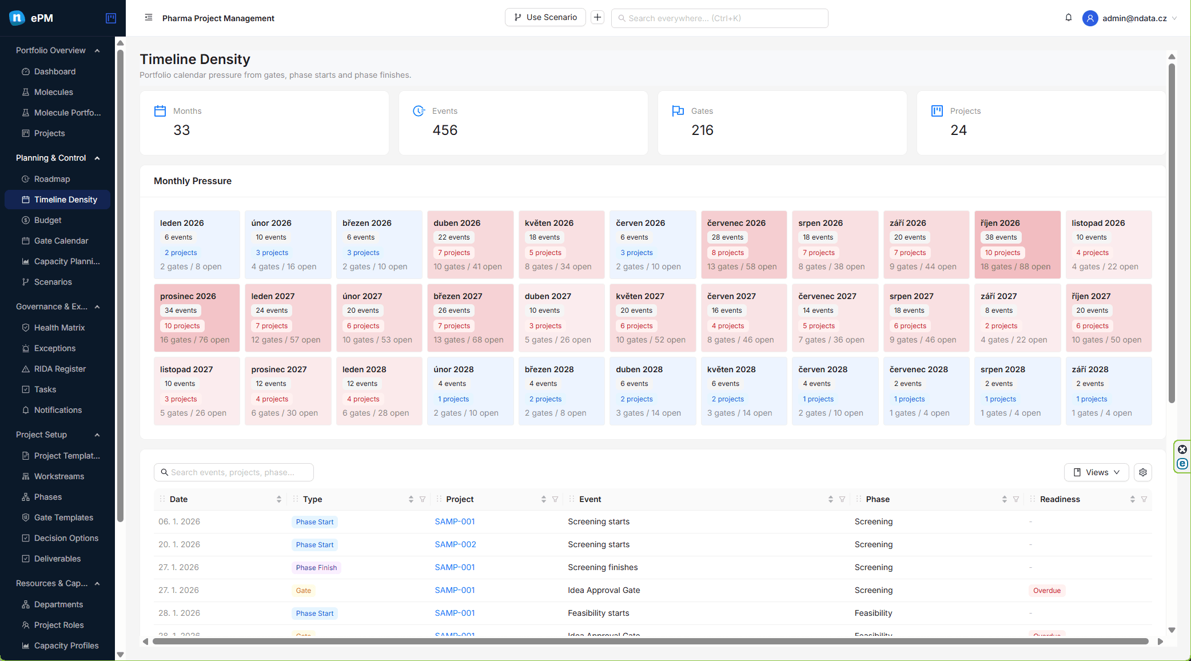Sort by the Event column arrows
This screenshot has height=661, width=1191.
coord(831,499)
